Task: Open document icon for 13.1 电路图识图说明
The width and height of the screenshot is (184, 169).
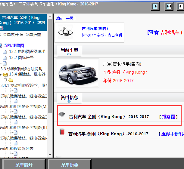Action: pyautogui.click(x=5, y=52)
